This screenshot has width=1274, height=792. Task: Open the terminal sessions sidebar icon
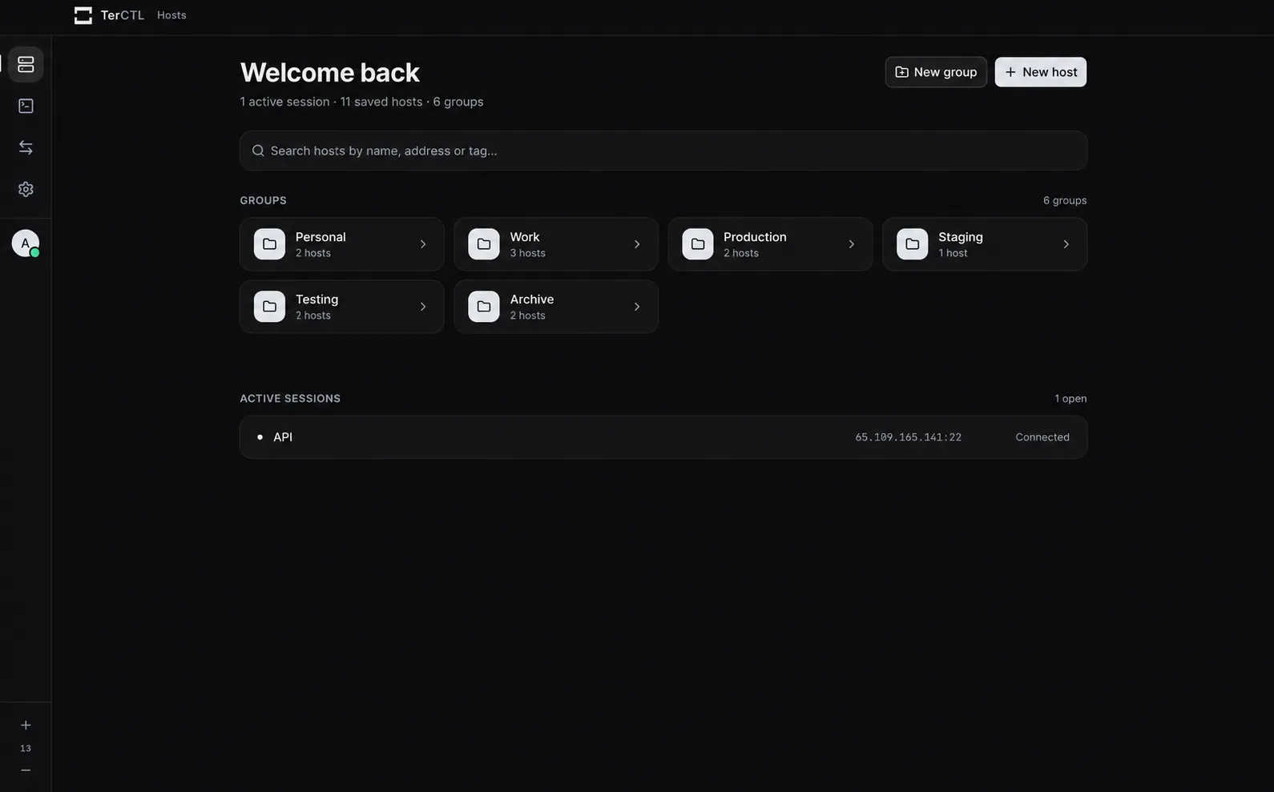(26, 106)
